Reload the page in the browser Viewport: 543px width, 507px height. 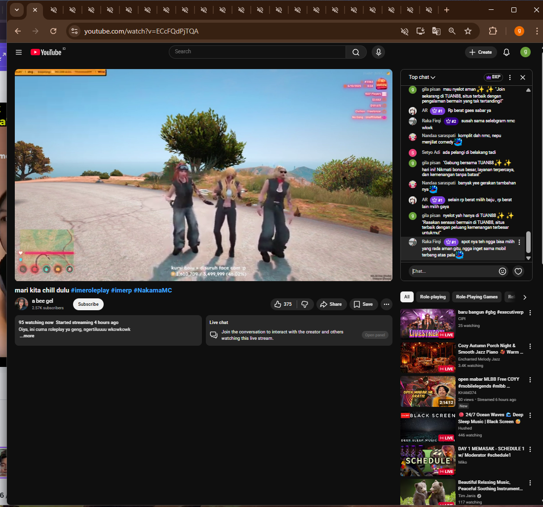coord(53,31)
